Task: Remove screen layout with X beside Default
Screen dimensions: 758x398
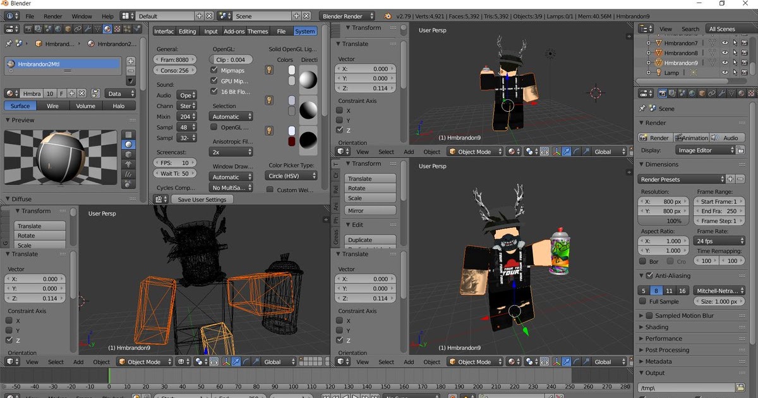Action: click(x=209, y=16)
